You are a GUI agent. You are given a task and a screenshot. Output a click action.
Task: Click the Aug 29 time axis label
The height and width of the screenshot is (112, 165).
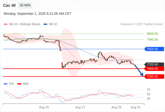[x=116, y=107]
